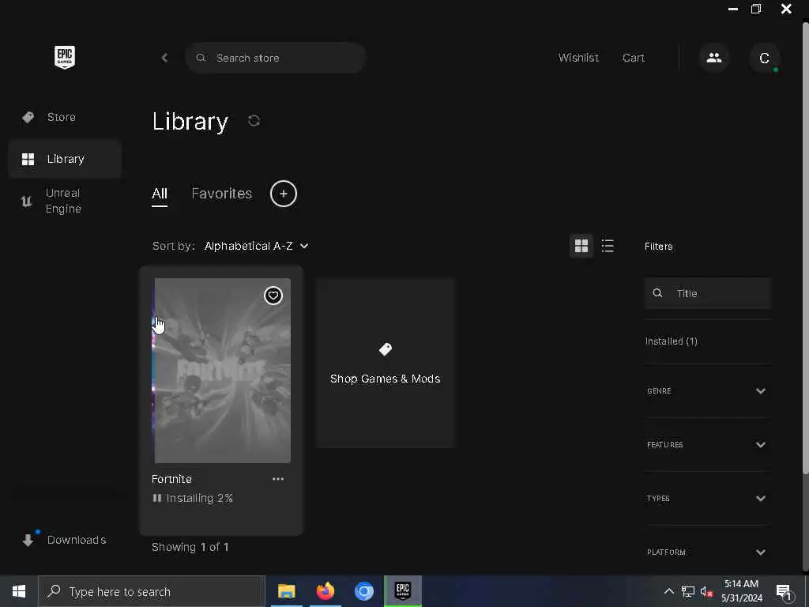This screenshot has width=809, height=607.
Task: Click the Search store field
Action: point(275,58)
